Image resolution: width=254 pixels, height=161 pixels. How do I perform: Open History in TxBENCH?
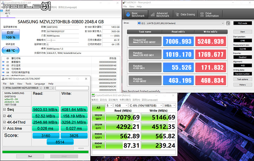pos(242,85)
